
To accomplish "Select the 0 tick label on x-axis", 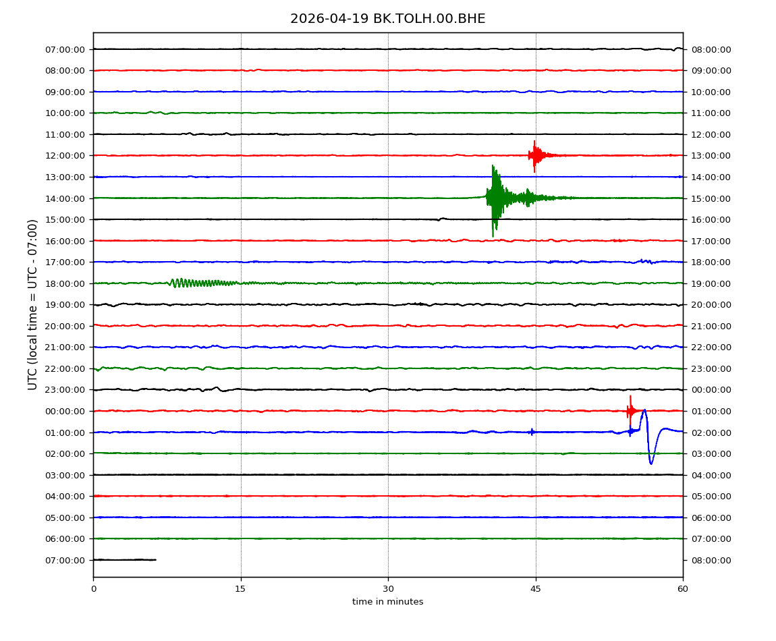I will click(x=93, y=589).
